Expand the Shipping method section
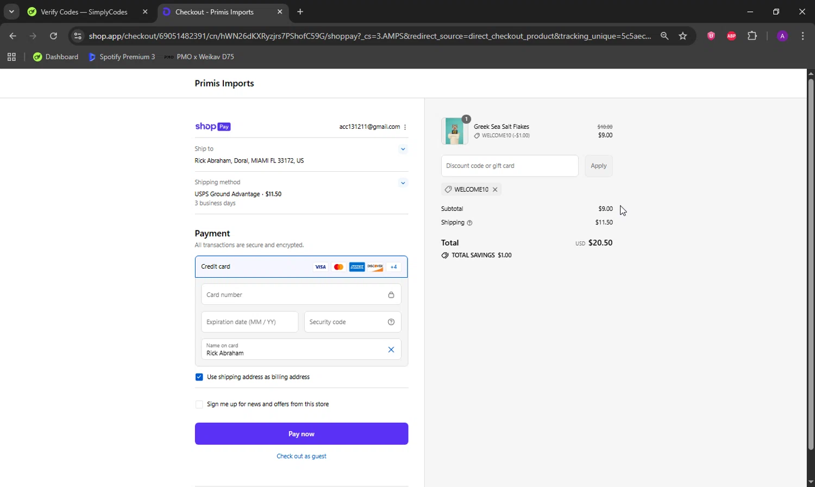This screenshot has height=487, width=815. (403, 183)
